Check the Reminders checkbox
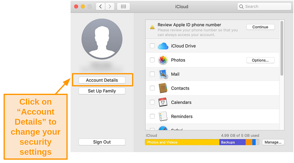This screenshot has width=294, height=163. pyautogui.click(x=152, y=116)
